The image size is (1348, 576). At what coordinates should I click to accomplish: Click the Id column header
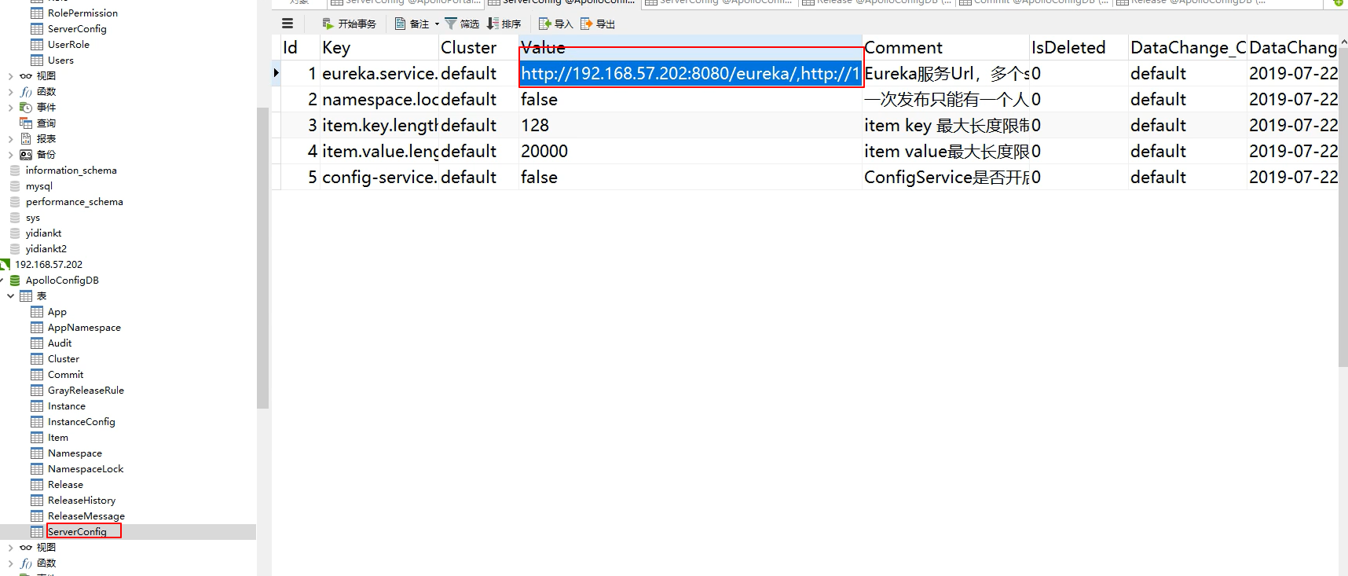coord(300,47)
